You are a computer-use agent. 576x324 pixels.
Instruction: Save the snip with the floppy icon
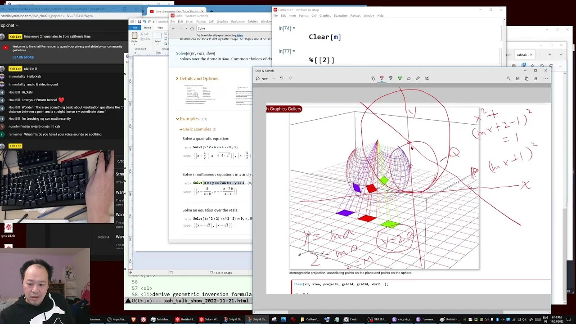click(517, 78)
